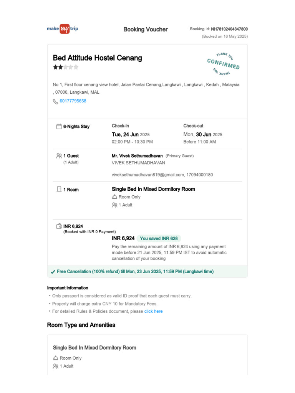Click the Room Only meal icon in booking details
This screenshot has width=295, height=393.
[114, 197]
